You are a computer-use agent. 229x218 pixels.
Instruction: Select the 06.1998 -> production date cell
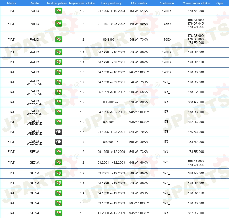point(111,39)
